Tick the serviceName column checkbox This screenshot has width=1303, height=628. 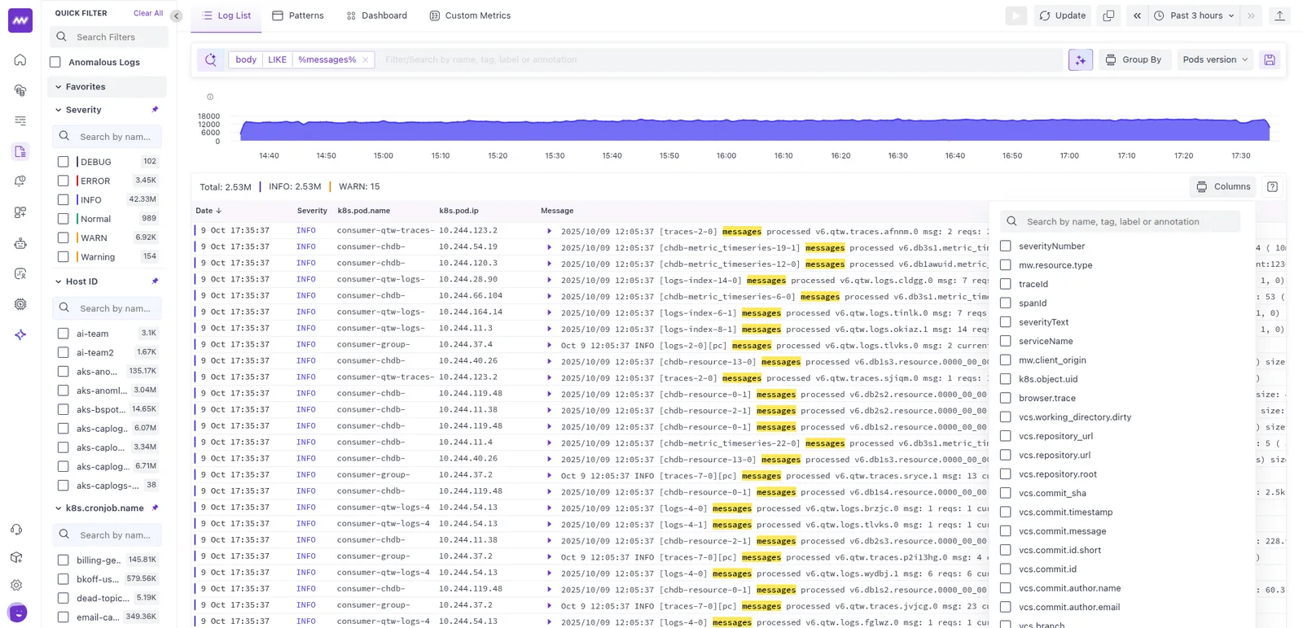(x=1006, y=341)
